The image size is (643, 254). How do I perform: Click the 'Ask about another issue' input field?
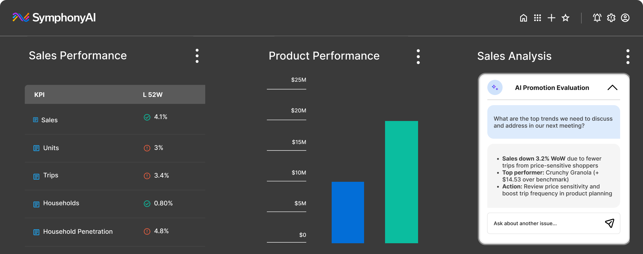coord(543,223)
